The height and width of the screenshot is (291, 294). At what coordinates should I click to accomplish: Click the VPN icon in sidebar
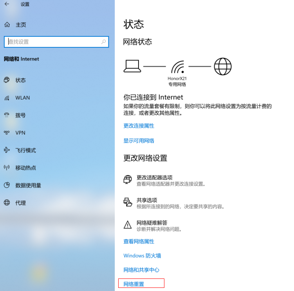tap(7, 133)
